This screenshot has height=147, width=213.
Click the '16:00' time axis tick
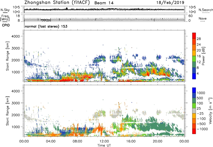[131, 141]
